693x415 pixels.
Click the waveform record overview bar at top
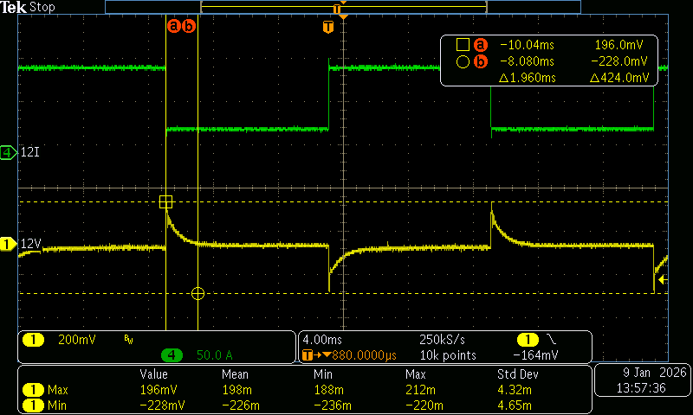[x=343, y=6]
